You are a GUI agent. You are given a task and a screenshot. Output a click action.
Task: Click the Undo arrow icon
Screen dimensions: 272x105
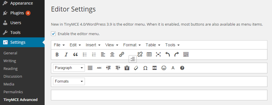coord(168,55)
